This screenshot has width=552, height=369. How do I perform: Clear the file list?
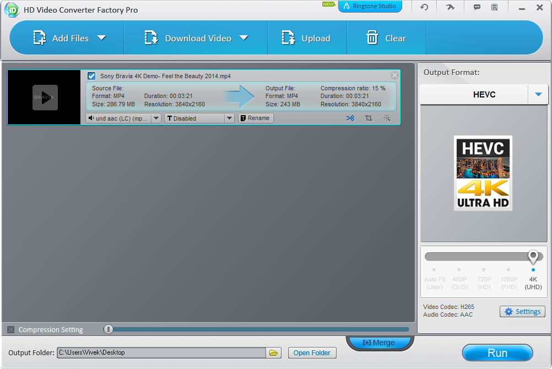(x=386, y=38)
